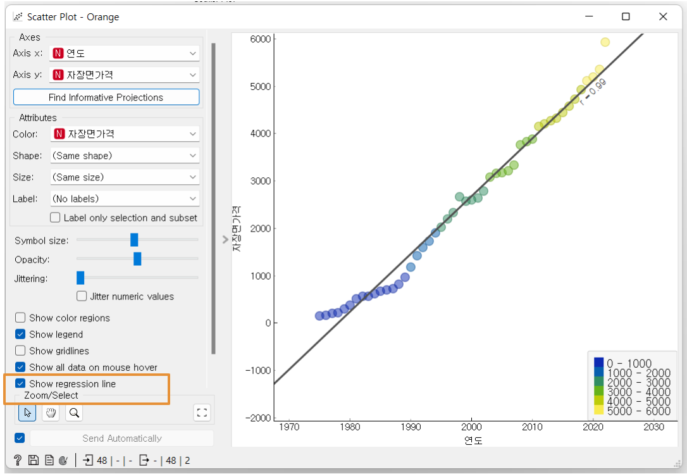Screen dimensions: 687x474
Task: Click the '2000 - 3000' legend entry
Action: coord(632,382)
